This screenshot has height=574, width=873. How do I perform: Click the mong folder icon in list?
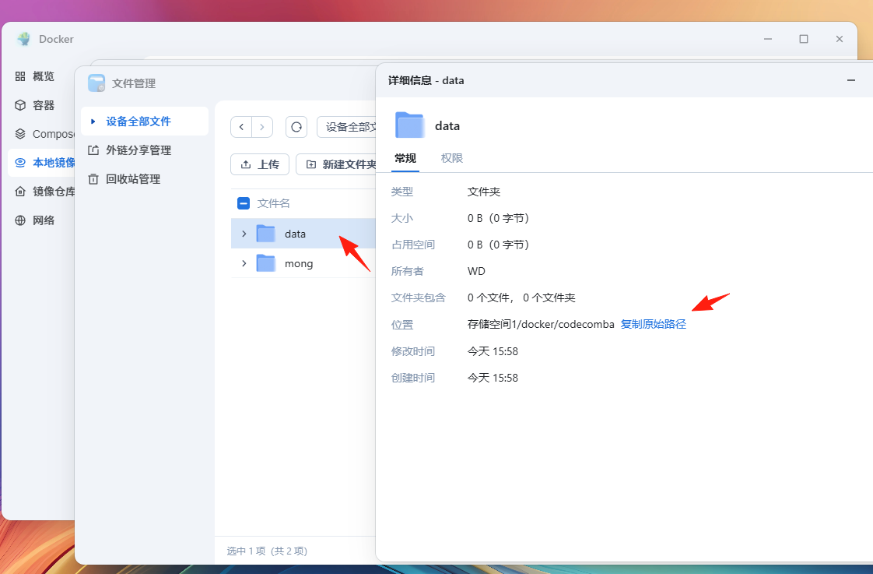(265, 263)
